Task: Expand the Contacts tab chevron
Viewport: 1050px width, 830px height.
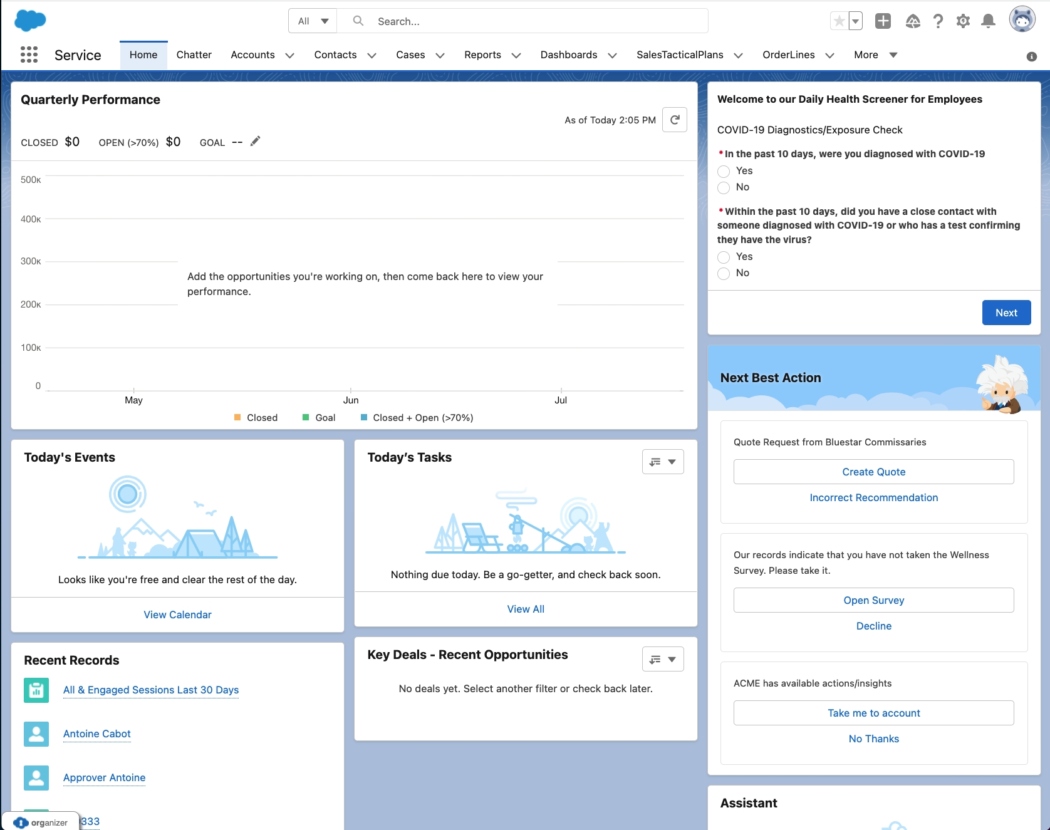Action: pos(372,55)
